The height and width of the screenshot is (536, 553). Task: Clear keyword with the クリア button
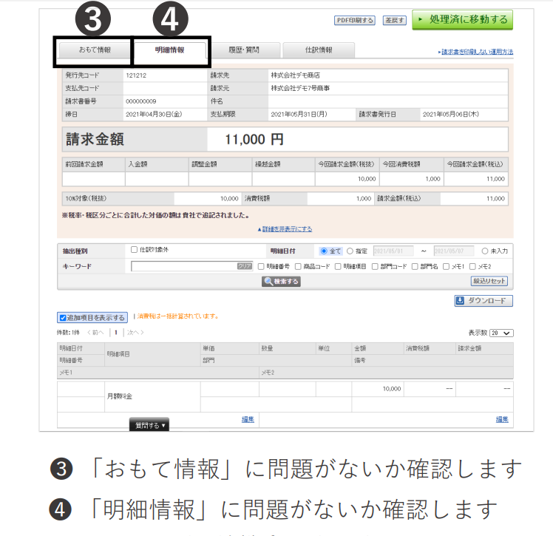(245, 266)
